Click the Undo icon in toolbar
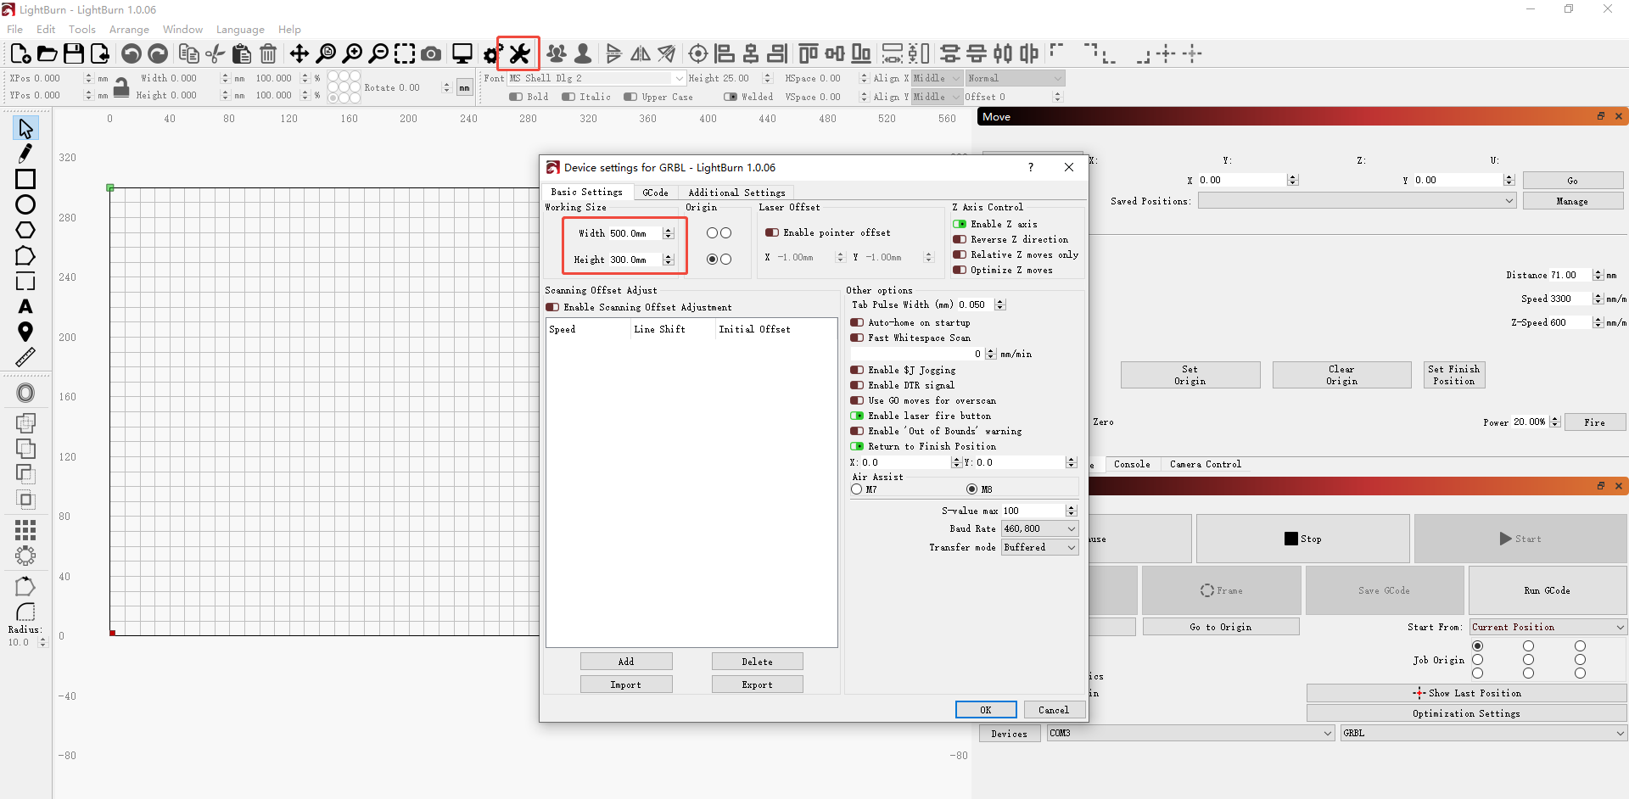 pos(132,53)
